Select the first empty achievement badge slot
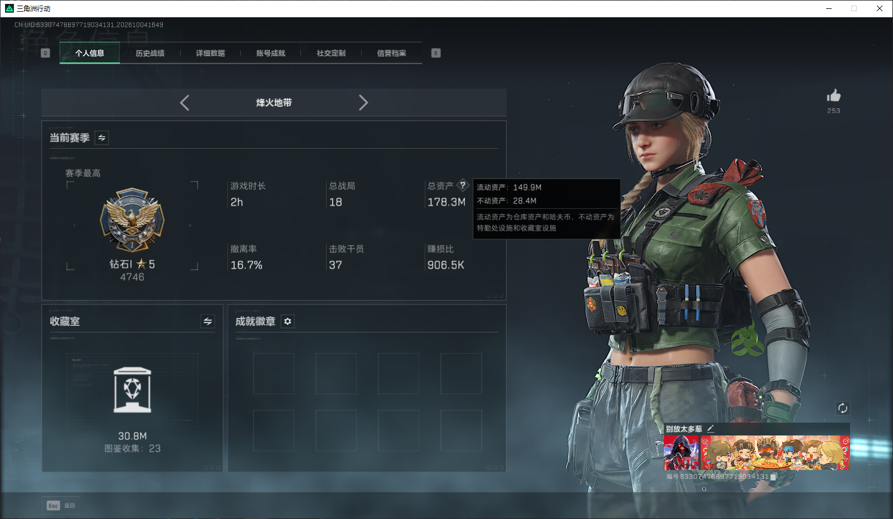893x519 pixels. tap(274, 374)
